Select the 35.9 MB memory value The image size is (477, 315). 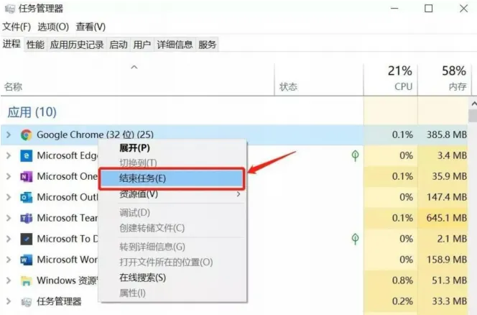pos(449,176)
